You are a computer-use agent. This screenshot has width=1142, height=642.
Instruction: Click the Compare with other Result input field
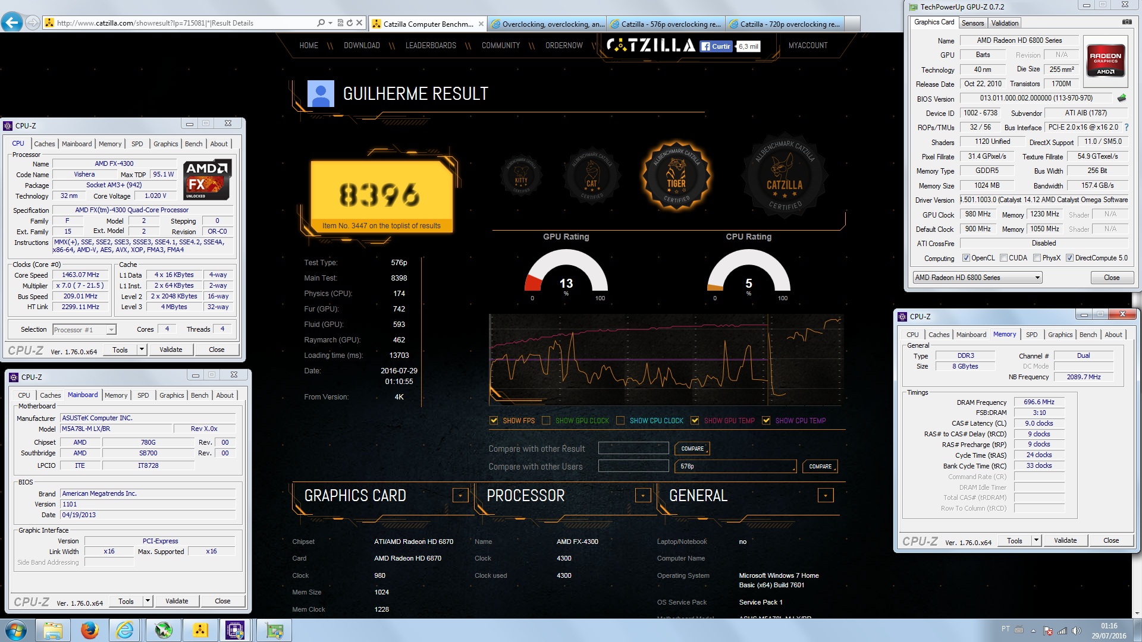pyautogui.click(x=633, y=448)
